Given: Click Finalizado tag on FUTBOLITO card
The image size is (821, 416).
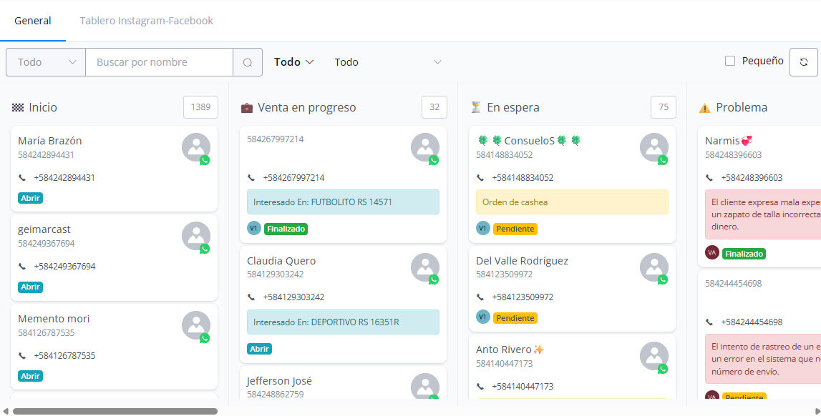Looking at the screenshot, I should pyautogui.click(x=286, y=229).
